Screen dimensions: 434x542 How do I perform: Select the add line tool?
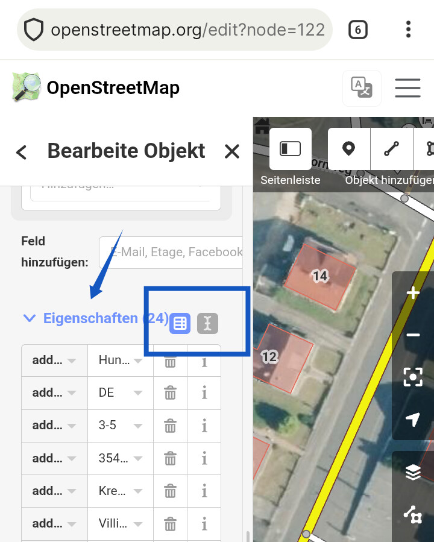391,149
